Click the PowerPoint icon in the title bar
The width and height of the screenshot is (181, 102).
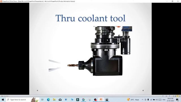click(1, 1)
